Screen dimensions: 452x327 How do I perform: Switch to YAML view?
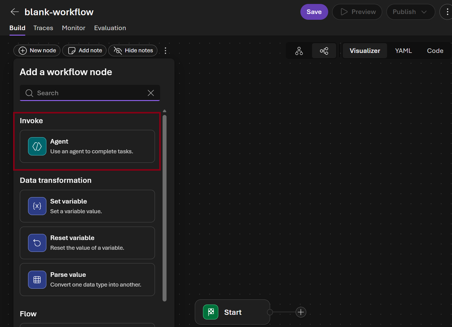point(403,51)
